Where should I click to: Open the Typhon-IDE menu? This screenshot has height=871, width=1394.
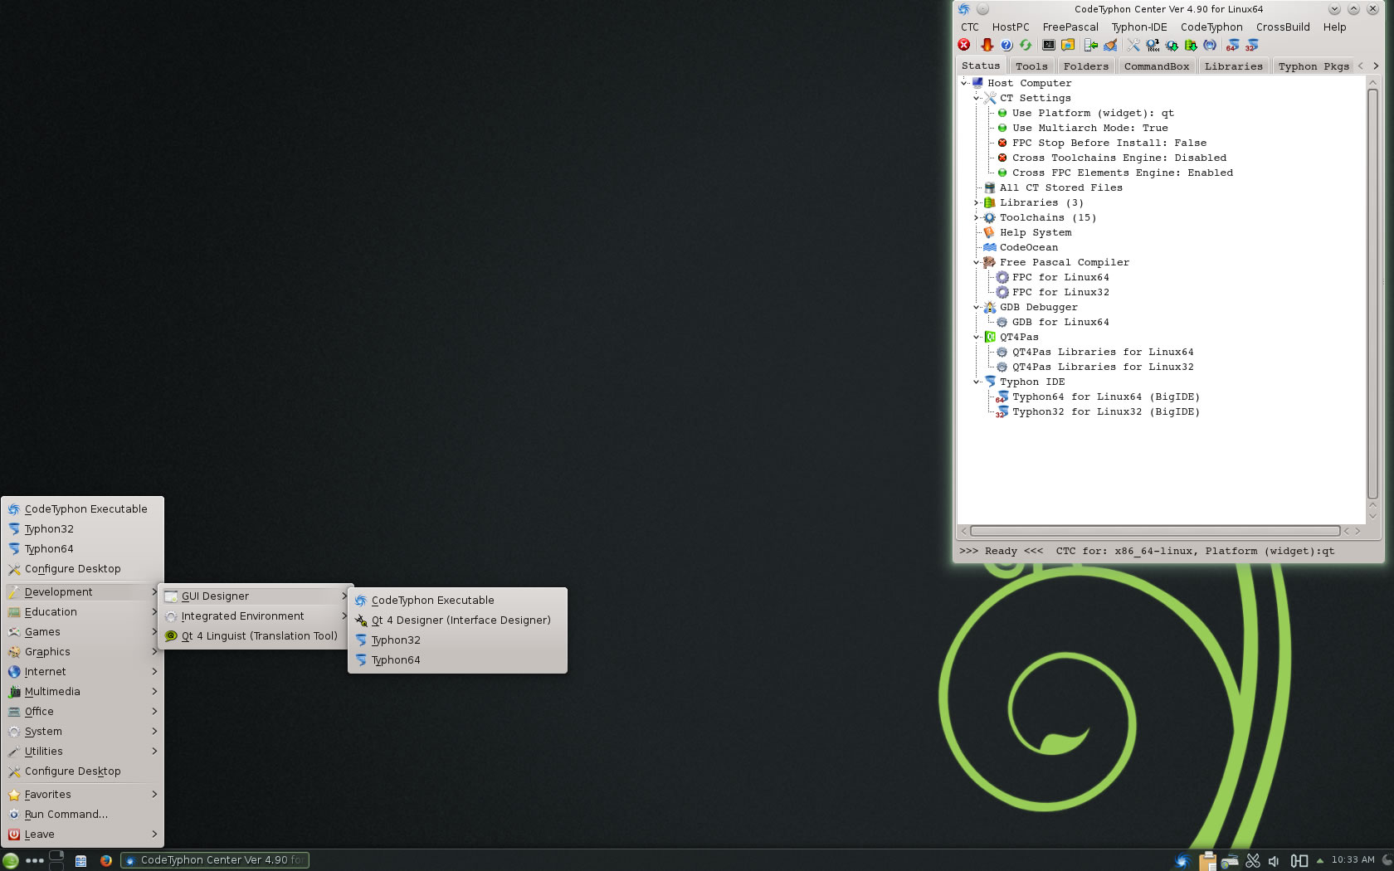click(1139, 27)
